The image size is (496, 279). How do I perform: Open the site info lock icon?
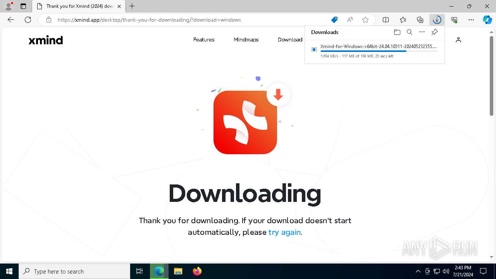pyautogui.click(x=49, y=20)
